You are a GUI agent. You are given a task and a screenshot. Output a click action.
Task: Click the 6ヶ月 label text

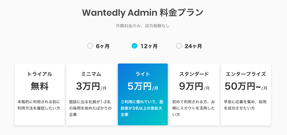coord(103,46)
